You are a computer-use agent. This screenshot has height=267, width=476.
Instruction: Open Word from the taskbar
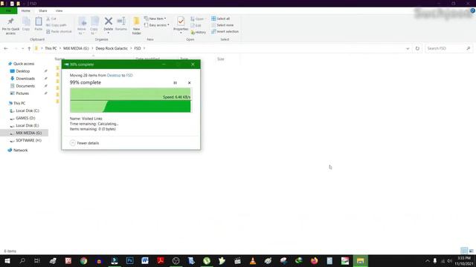click(145, 260)
